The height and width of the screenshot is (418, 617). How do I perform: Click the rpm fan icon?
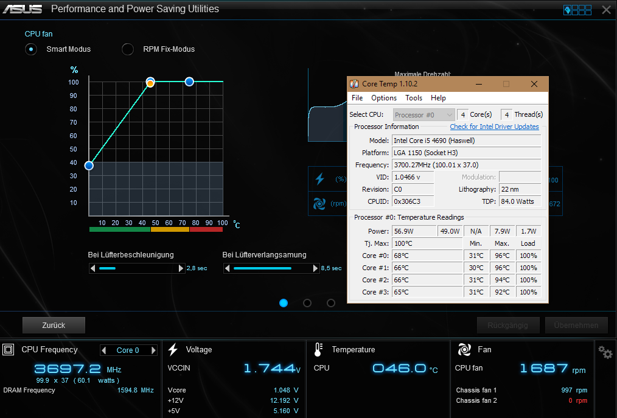[x=319, y=203]
